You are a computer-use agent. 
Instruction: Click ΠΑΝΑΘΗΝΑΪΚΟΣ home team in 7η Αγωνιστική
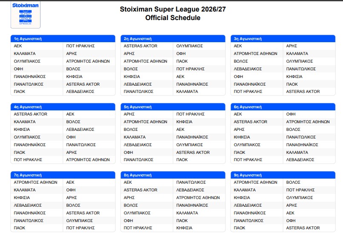30,213
